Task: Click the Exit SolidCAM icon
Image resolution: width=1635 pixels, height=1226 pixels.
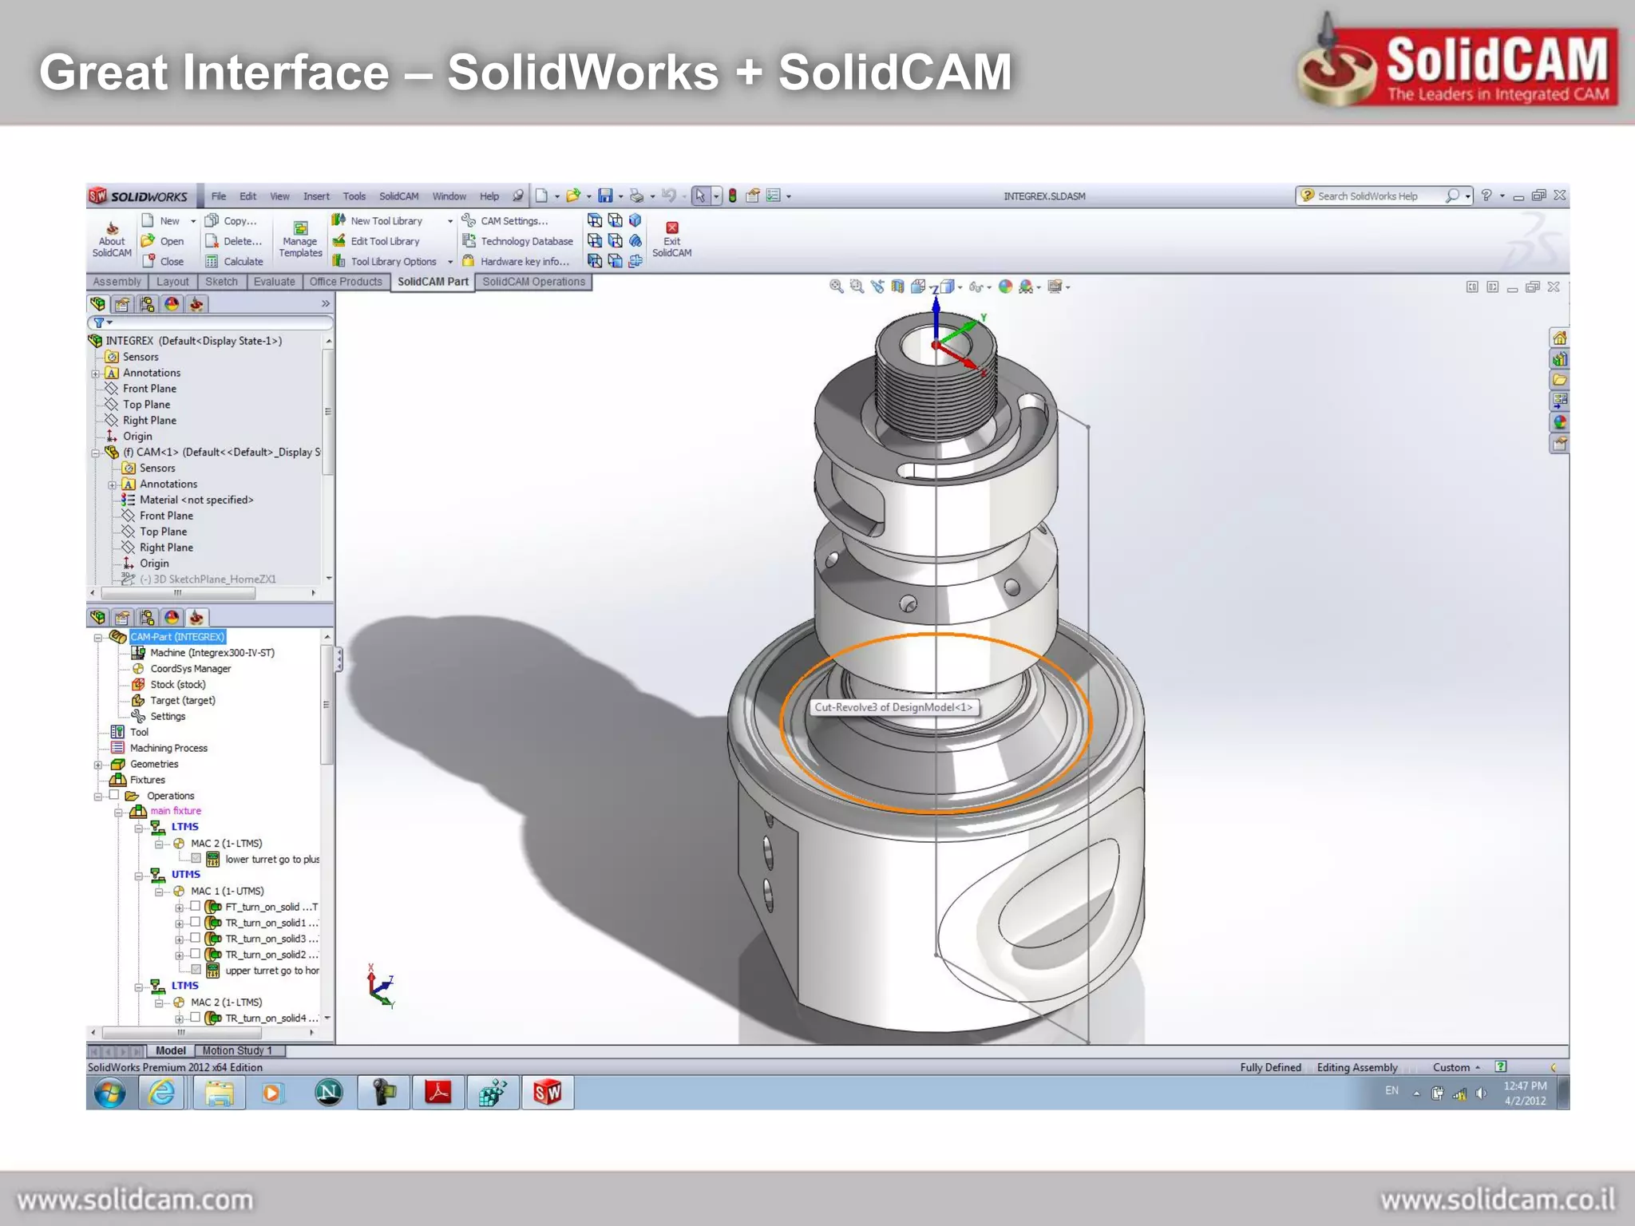Action: click(x=671, y=239)
